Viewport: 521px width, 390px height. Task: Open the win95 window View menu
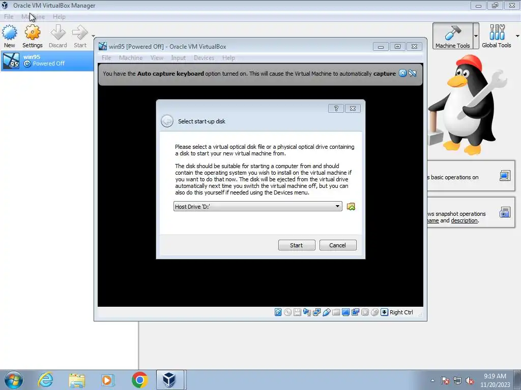tap(157, 58)
